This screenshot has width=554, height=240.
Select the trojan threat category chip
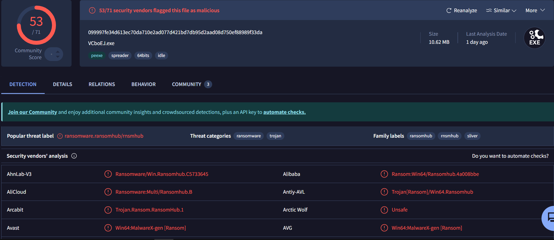pos(275,136)
